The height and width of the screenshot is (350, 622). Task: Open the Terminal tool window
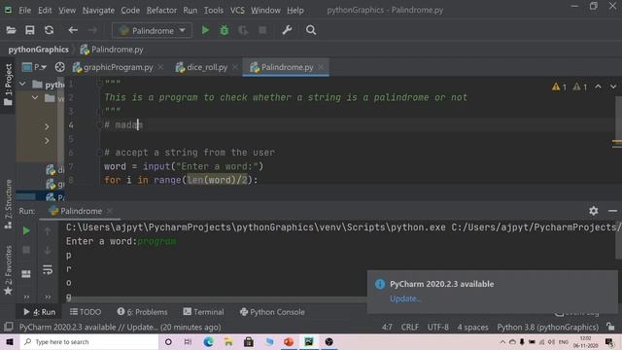(x=203, y=312)
